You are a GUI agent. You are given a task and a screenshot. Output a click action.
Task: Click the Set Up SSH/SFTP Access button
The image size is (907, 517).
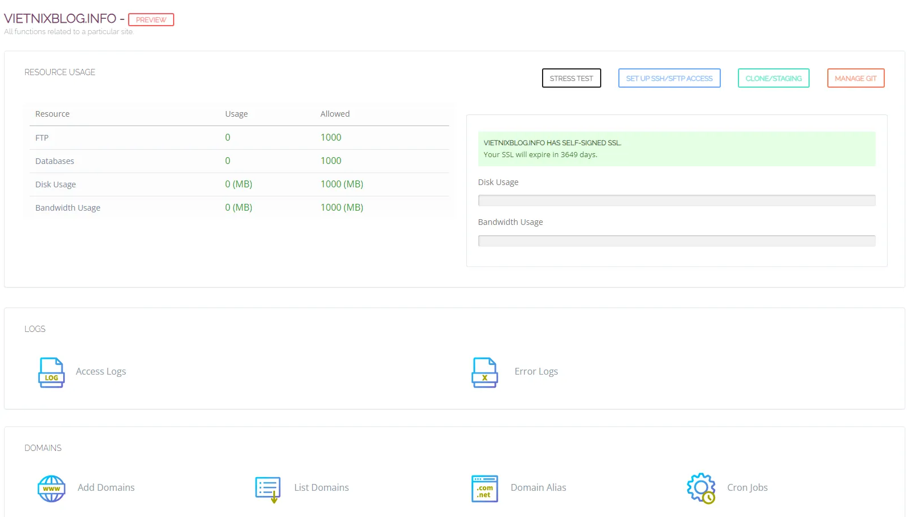[670, 78]
